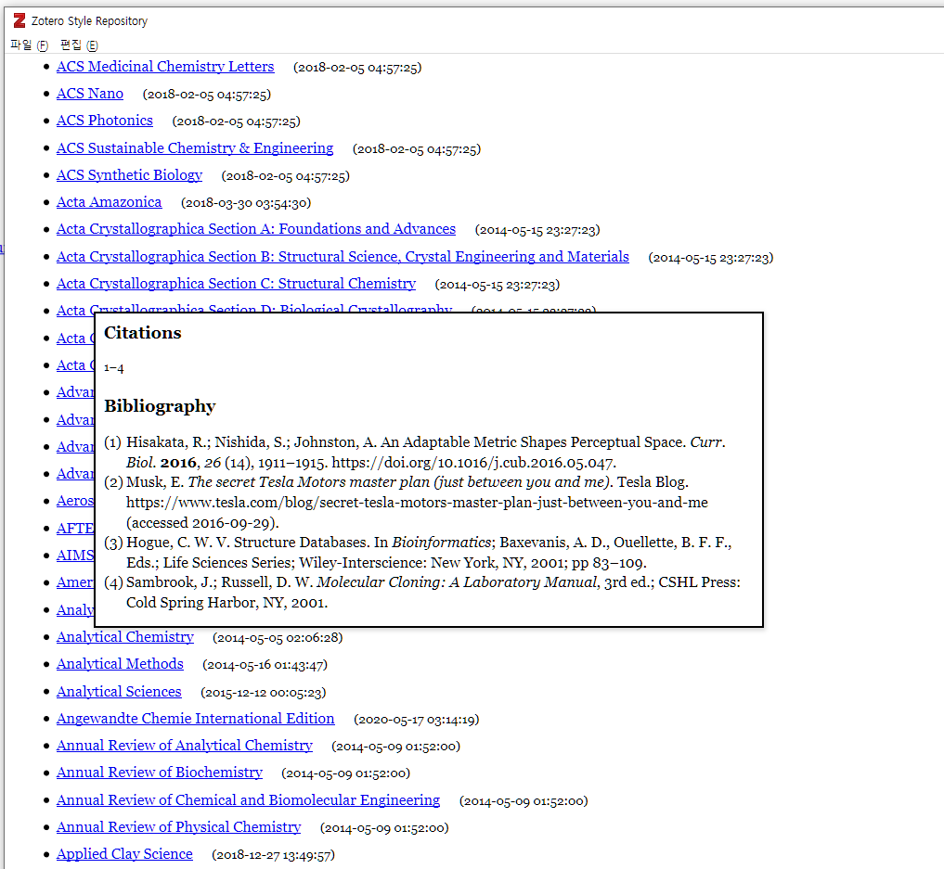Click Angewandte Chemie timestamp 2020-05-17 03:14:19

(416, 720)
